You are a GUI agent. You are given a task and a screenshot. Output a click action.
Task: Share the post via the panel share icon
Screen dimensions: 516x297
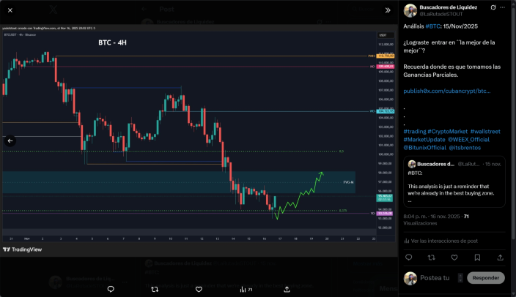coord(500,257)
